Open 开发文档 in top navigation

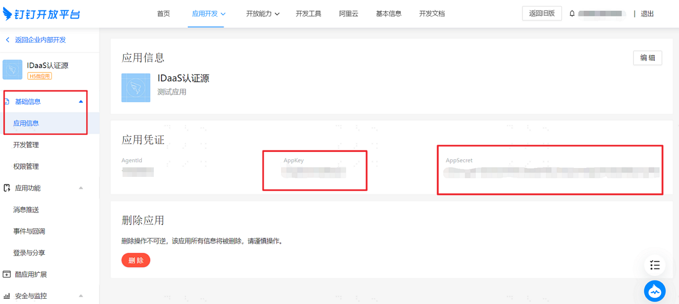(x=432, y=14)
